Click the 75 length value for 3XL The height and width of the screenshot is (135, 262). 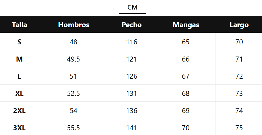(x=239, y=128)
